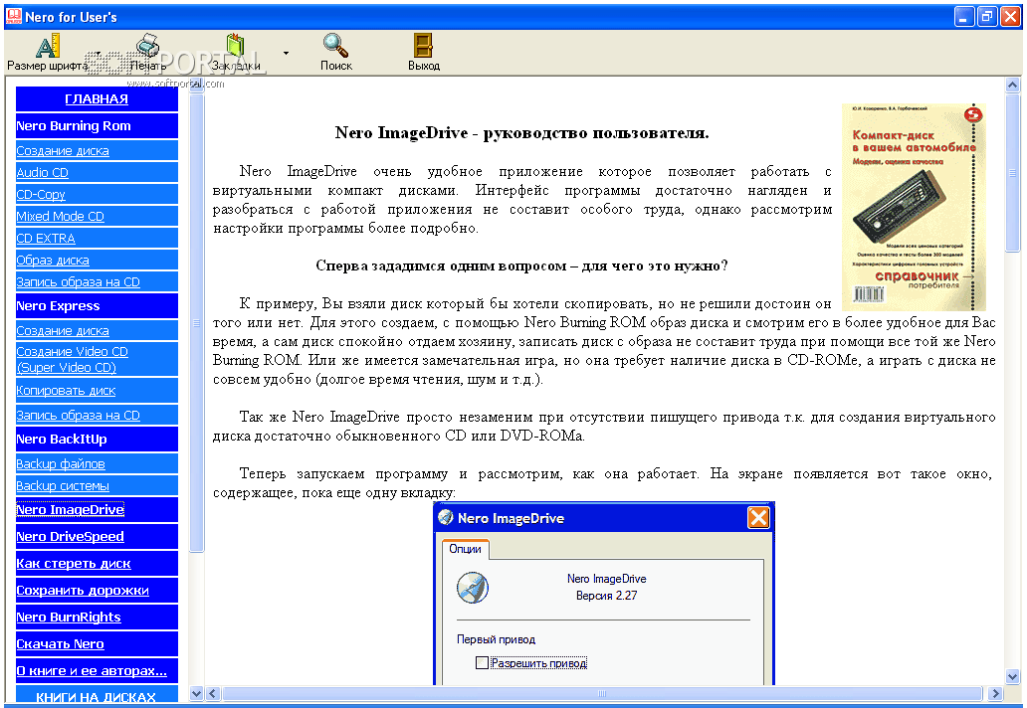Click the Выход exit door icon
1027x708 pixels.
pyautogui.click(x=423, y=46)
